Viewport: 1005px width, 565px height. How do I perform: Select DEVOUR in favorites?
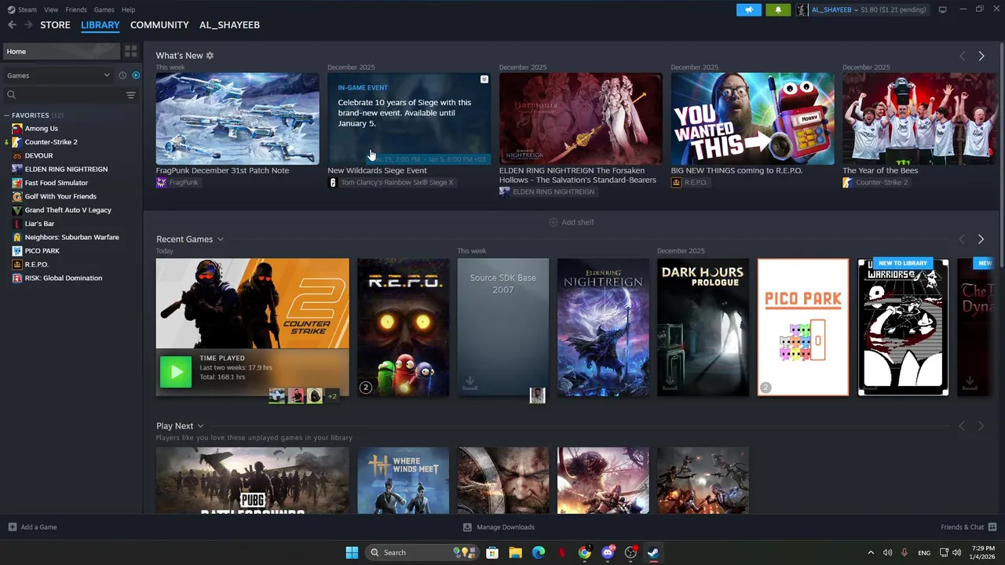point(38,156)
